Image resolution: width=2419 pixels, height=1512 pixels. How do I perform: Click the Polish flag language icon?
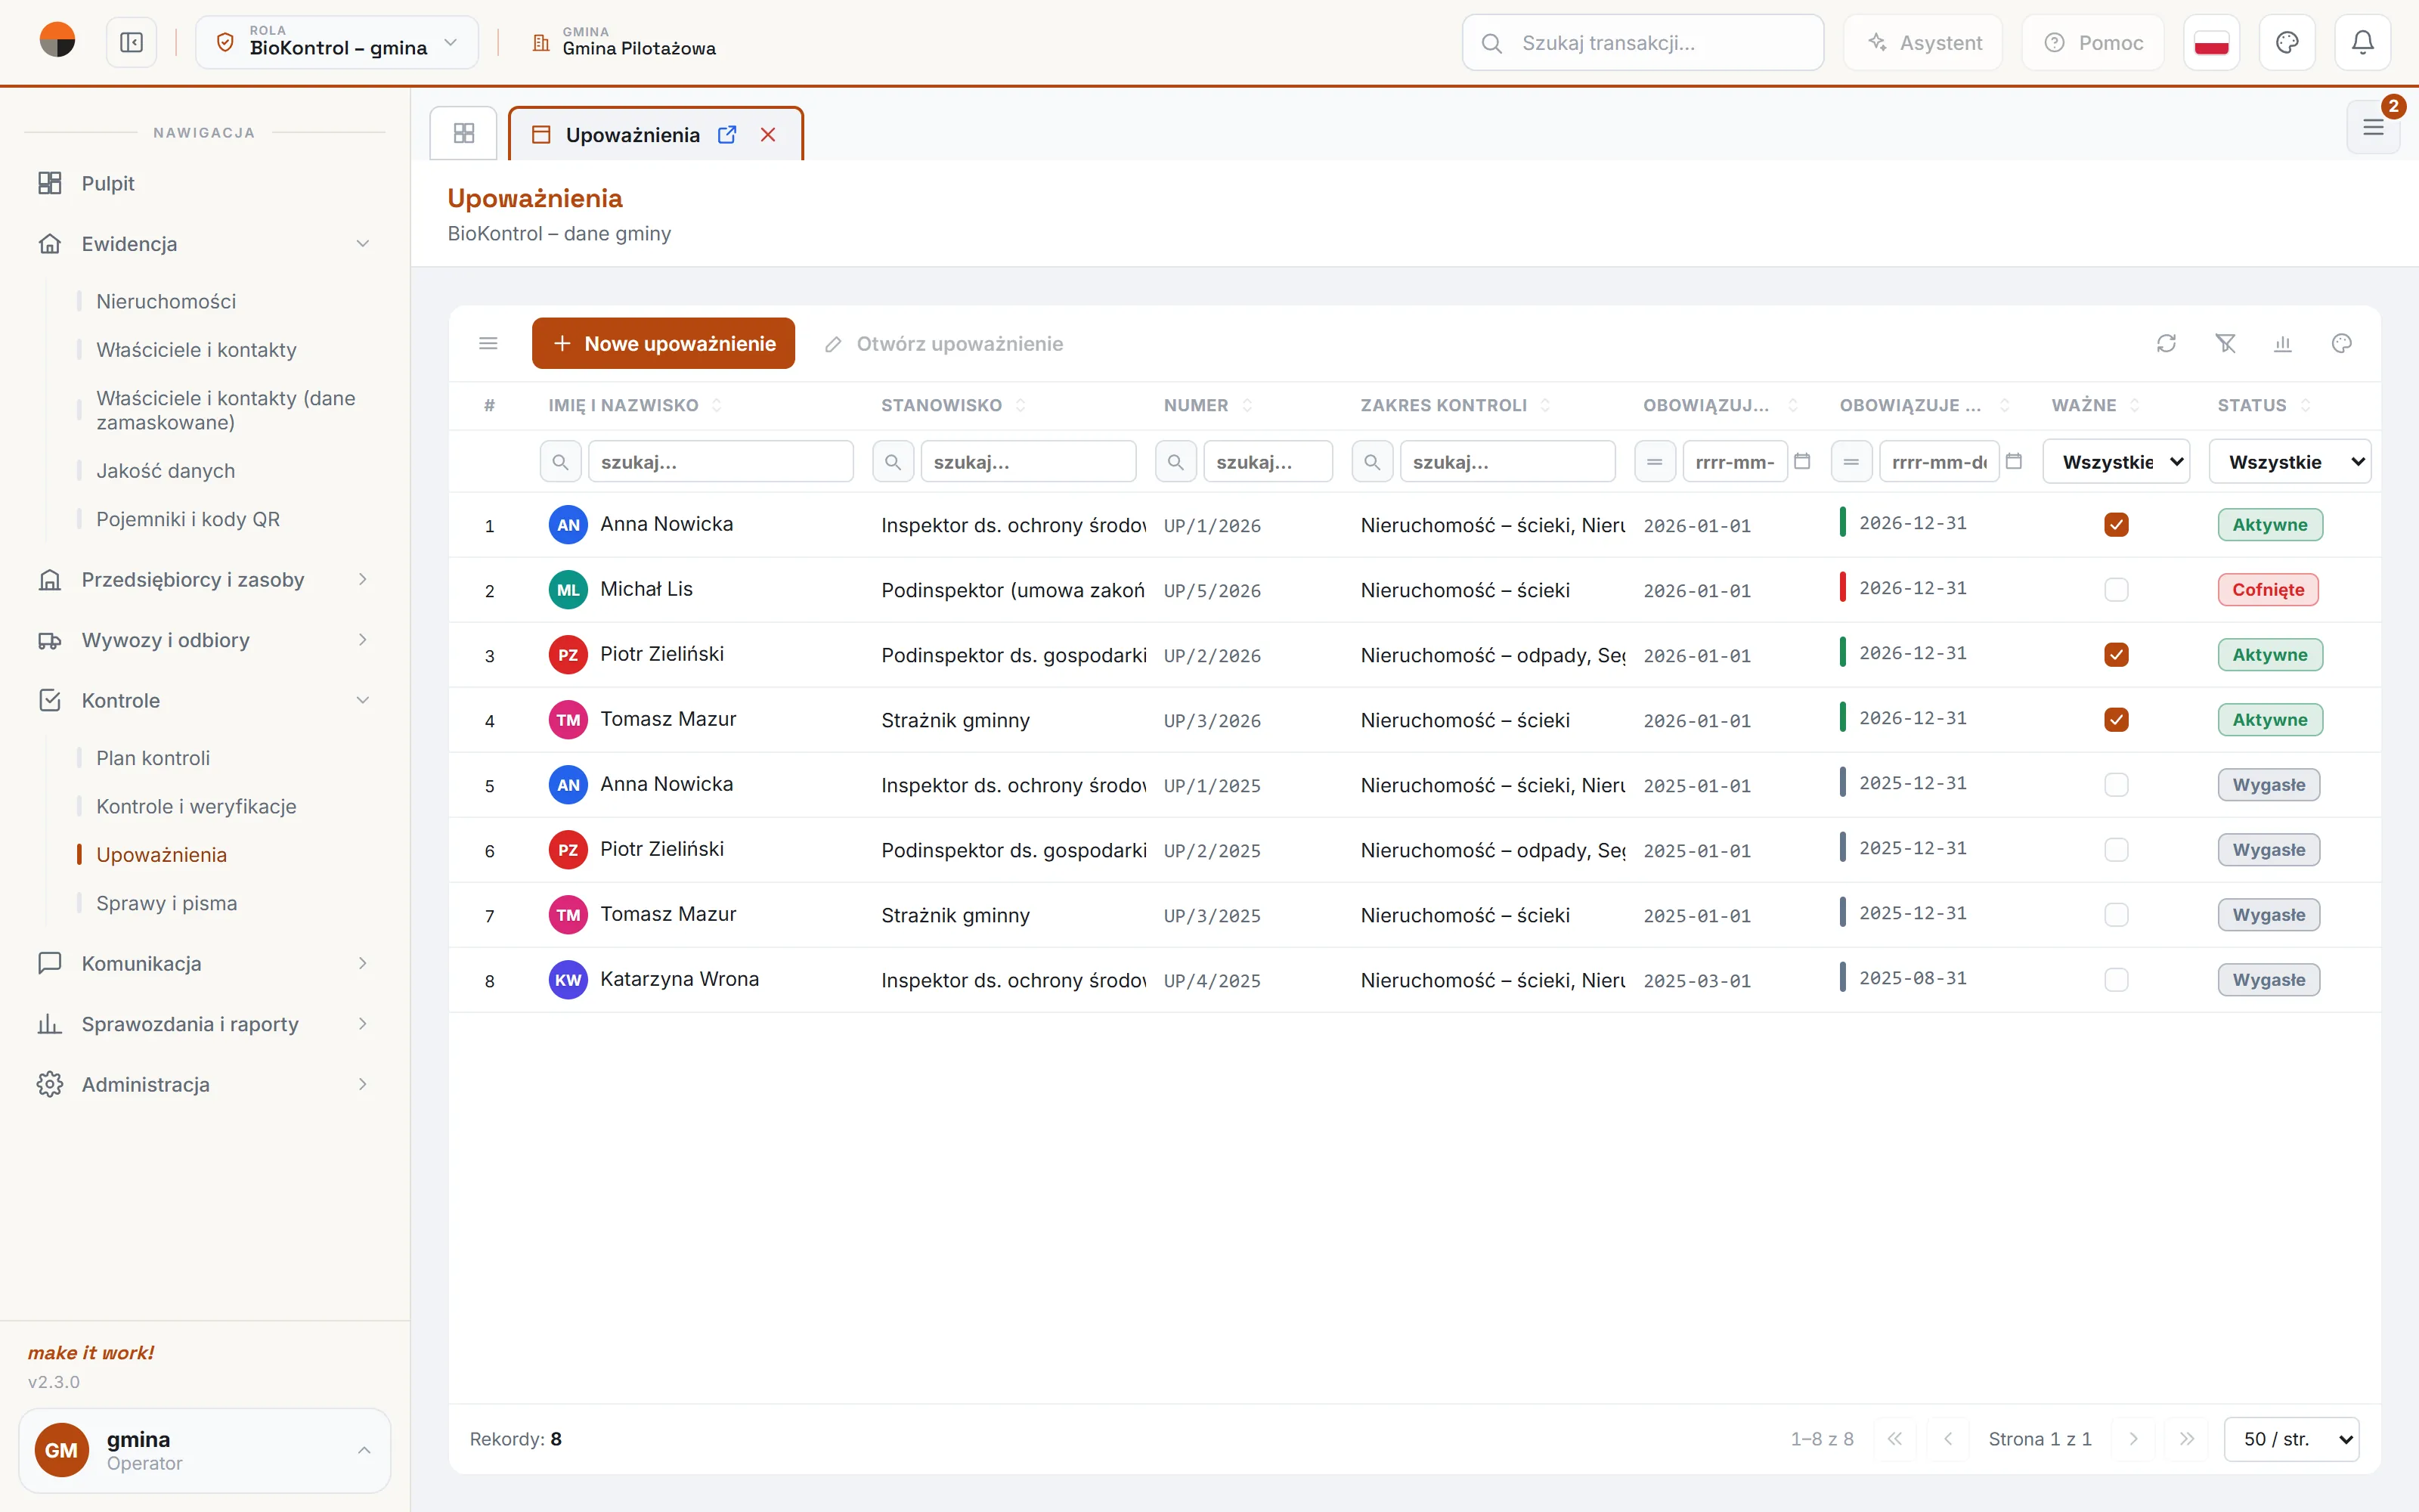tap(2211, 42)
